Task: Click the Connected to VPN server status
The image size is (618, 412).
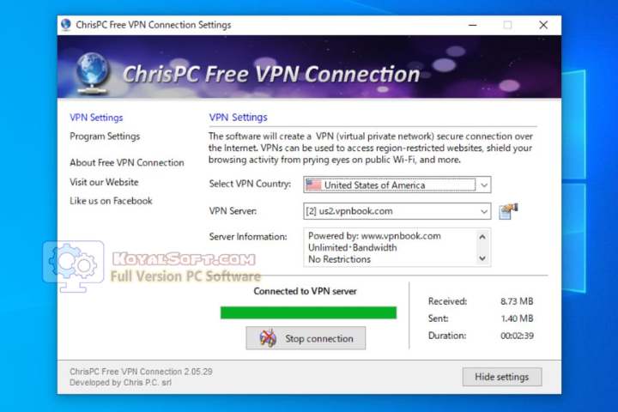Action: [x=305, y=291]
